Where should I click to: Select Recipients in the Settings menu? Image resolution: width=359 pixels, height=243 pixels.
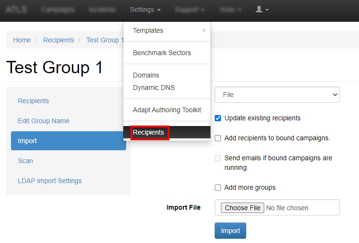click(149, 132)
